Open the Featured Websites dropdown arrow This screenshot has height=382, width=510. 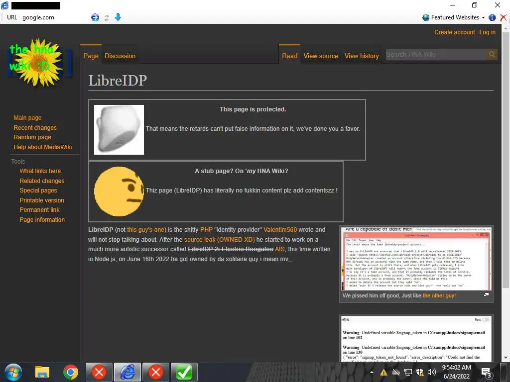(x=483, y=17)
